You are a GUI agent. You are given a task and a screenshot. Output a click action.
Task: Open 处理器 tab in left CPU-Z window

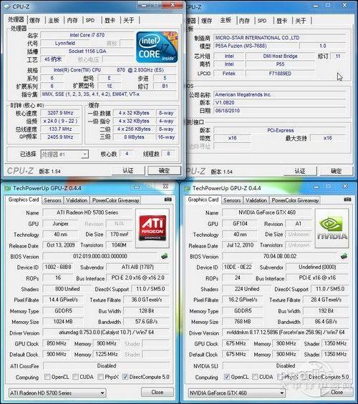[x=16, y=19]
